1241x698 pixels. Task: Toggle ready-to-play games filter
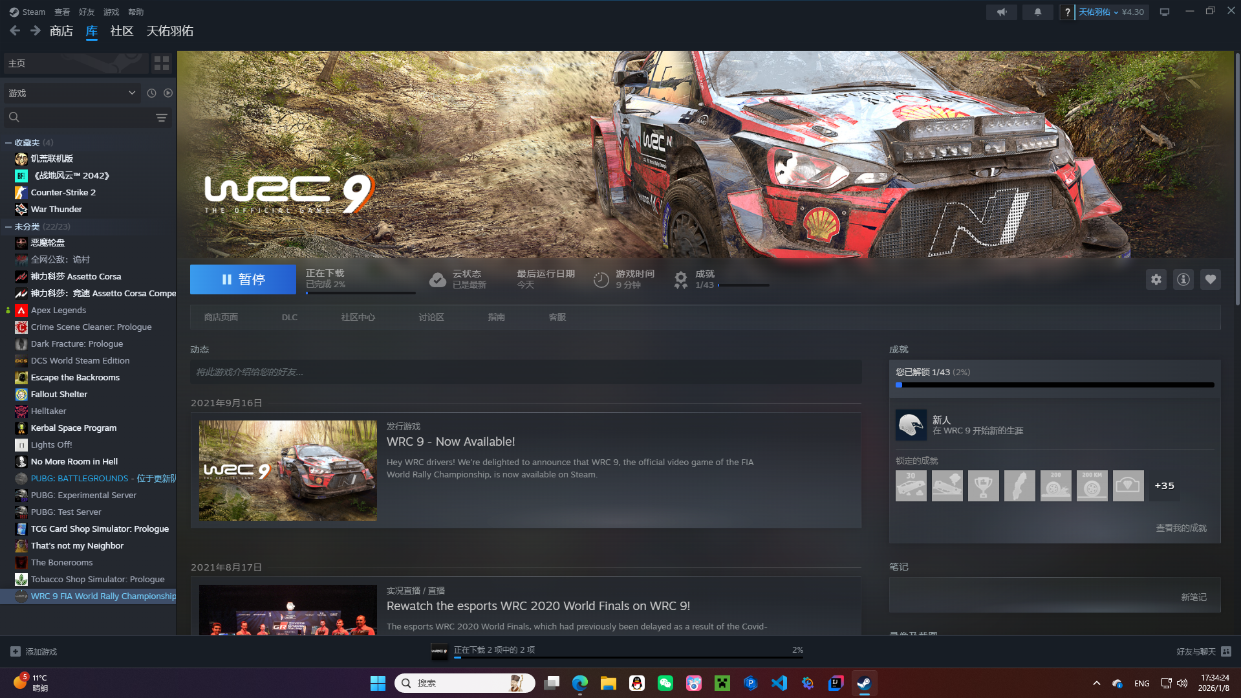point(168,93)
